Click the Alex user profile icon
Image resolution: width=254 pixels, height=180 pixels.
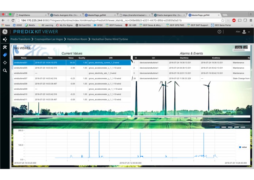244,32
